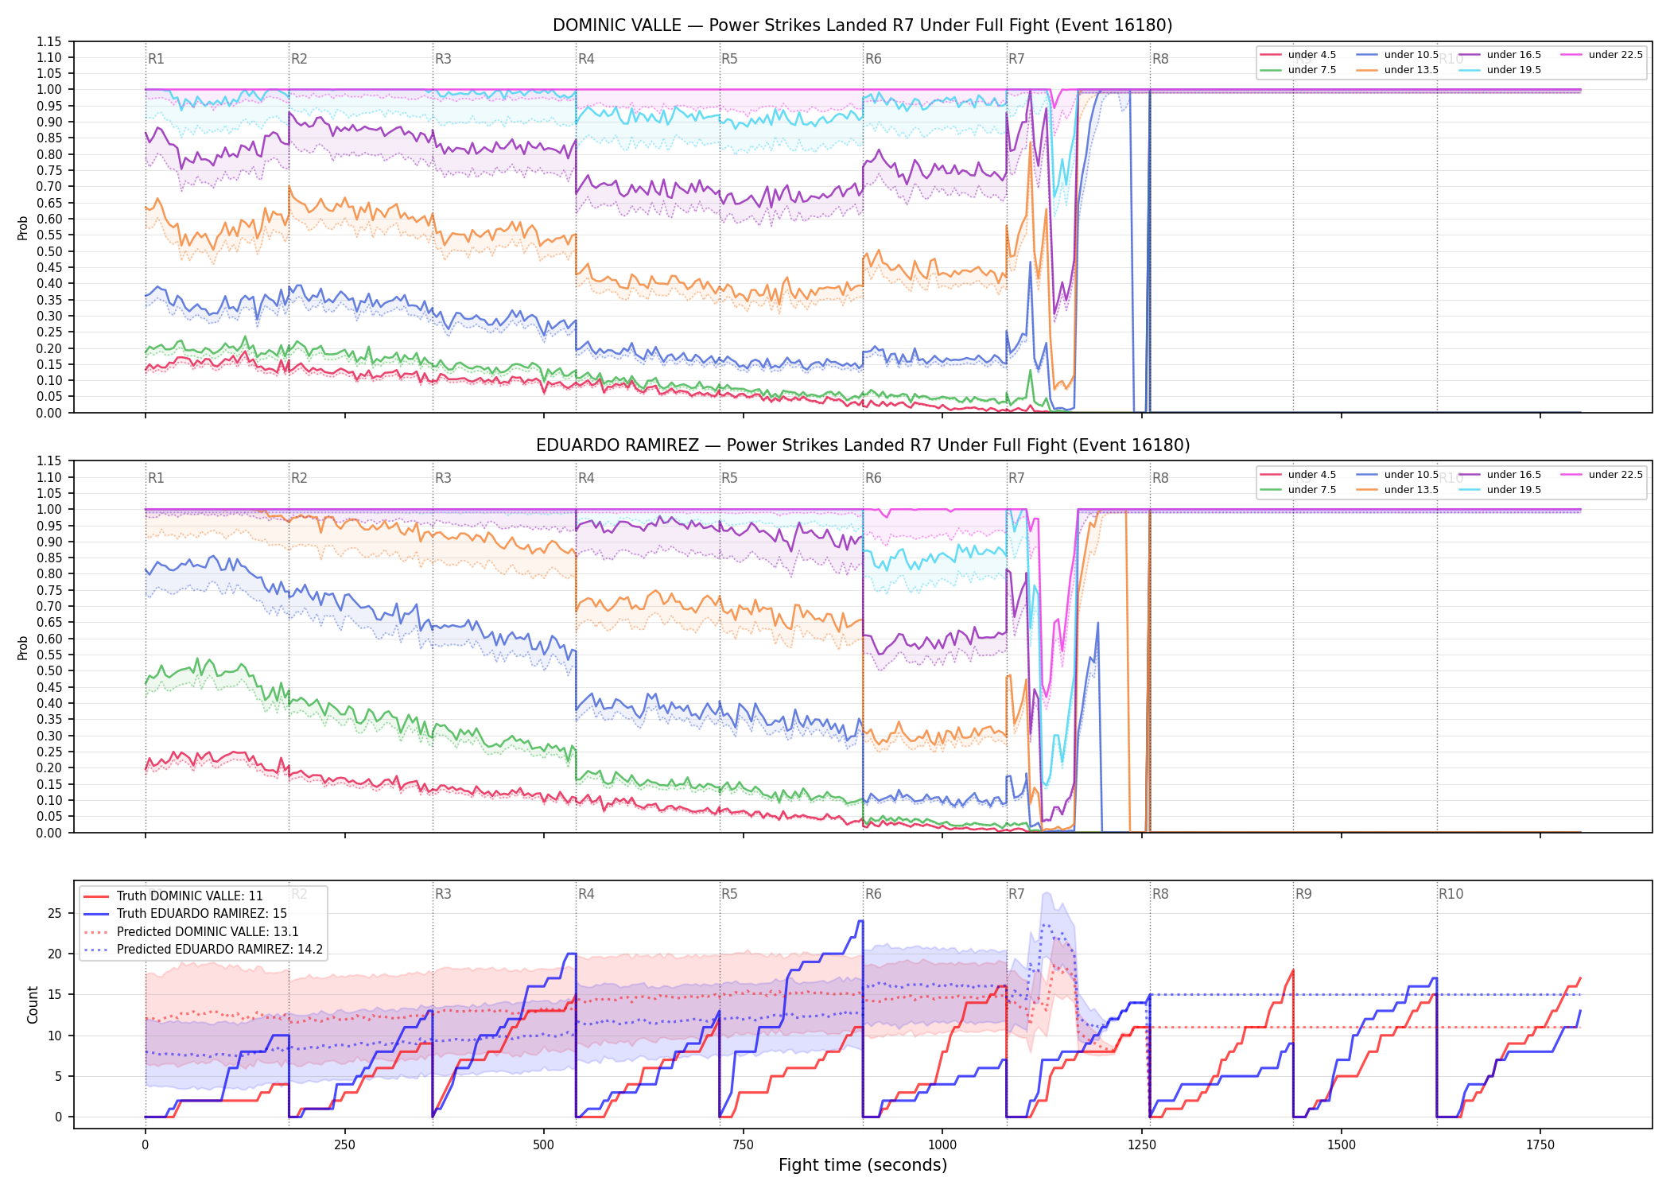Click the EDUARDO RAMIREZ chart title
The image size is (1670, 1193).
[863, 445]
